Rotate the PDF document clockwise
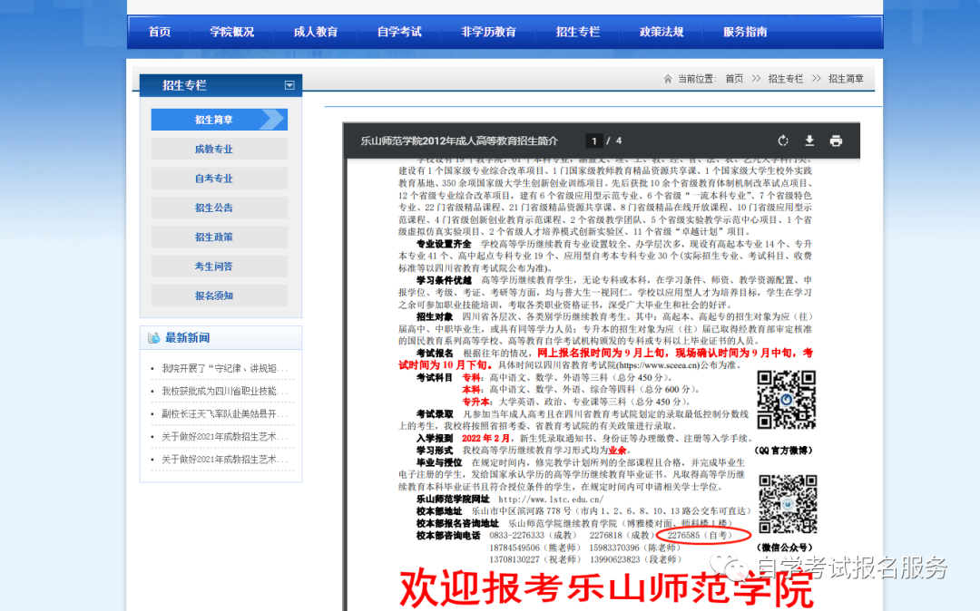Viewport: 980px width, 611px height. tap(783, 141)
